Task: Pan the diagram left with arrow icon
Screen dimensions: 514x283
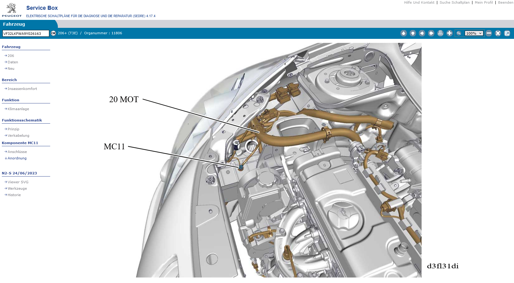Action: click(x=422, y=33)
